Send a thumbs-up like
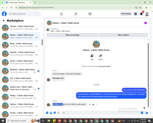This screenshot has height=123, width=153. (147, 113)
